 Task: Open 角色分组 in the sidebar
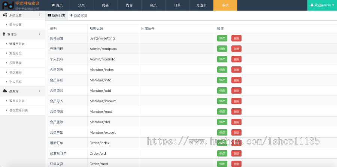[x=22, y=53]
